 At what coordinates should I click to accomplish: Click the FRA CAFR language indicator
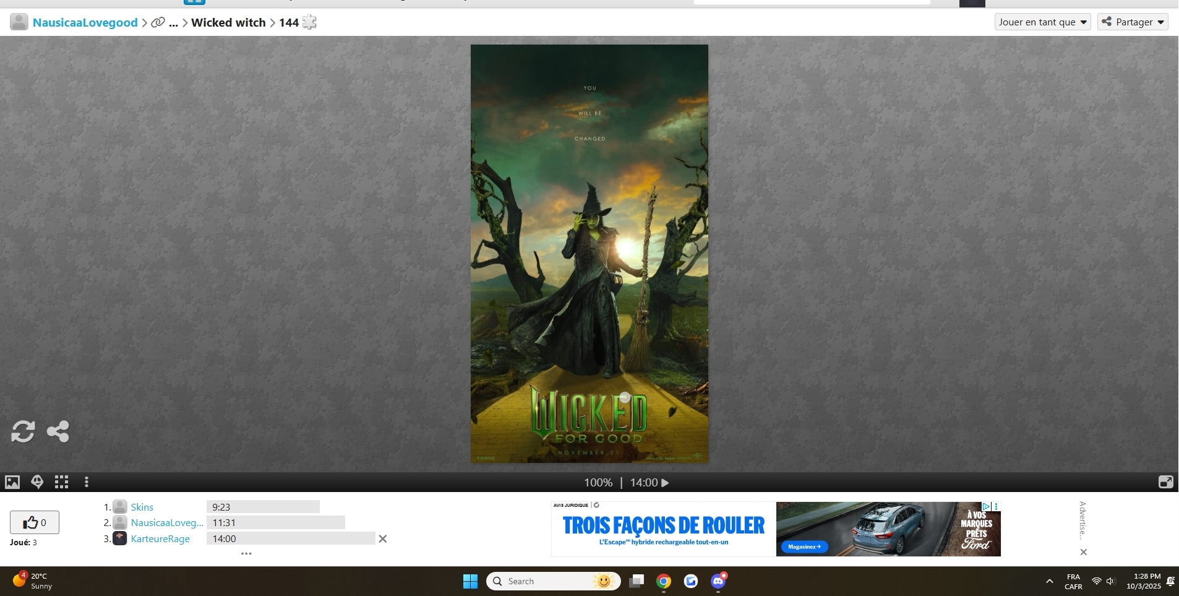1073,581
